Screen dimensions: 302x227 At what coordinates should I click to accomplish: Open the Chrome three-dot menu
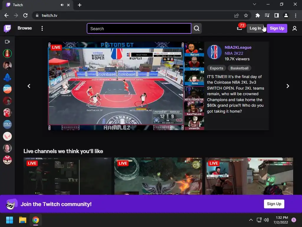pyautogui.click(x=296, y=15)
